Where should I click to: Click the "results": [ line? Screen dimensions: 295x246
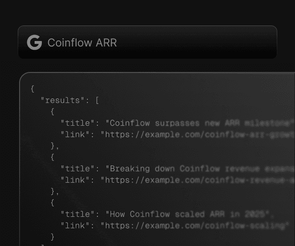(x=70, y=100)
